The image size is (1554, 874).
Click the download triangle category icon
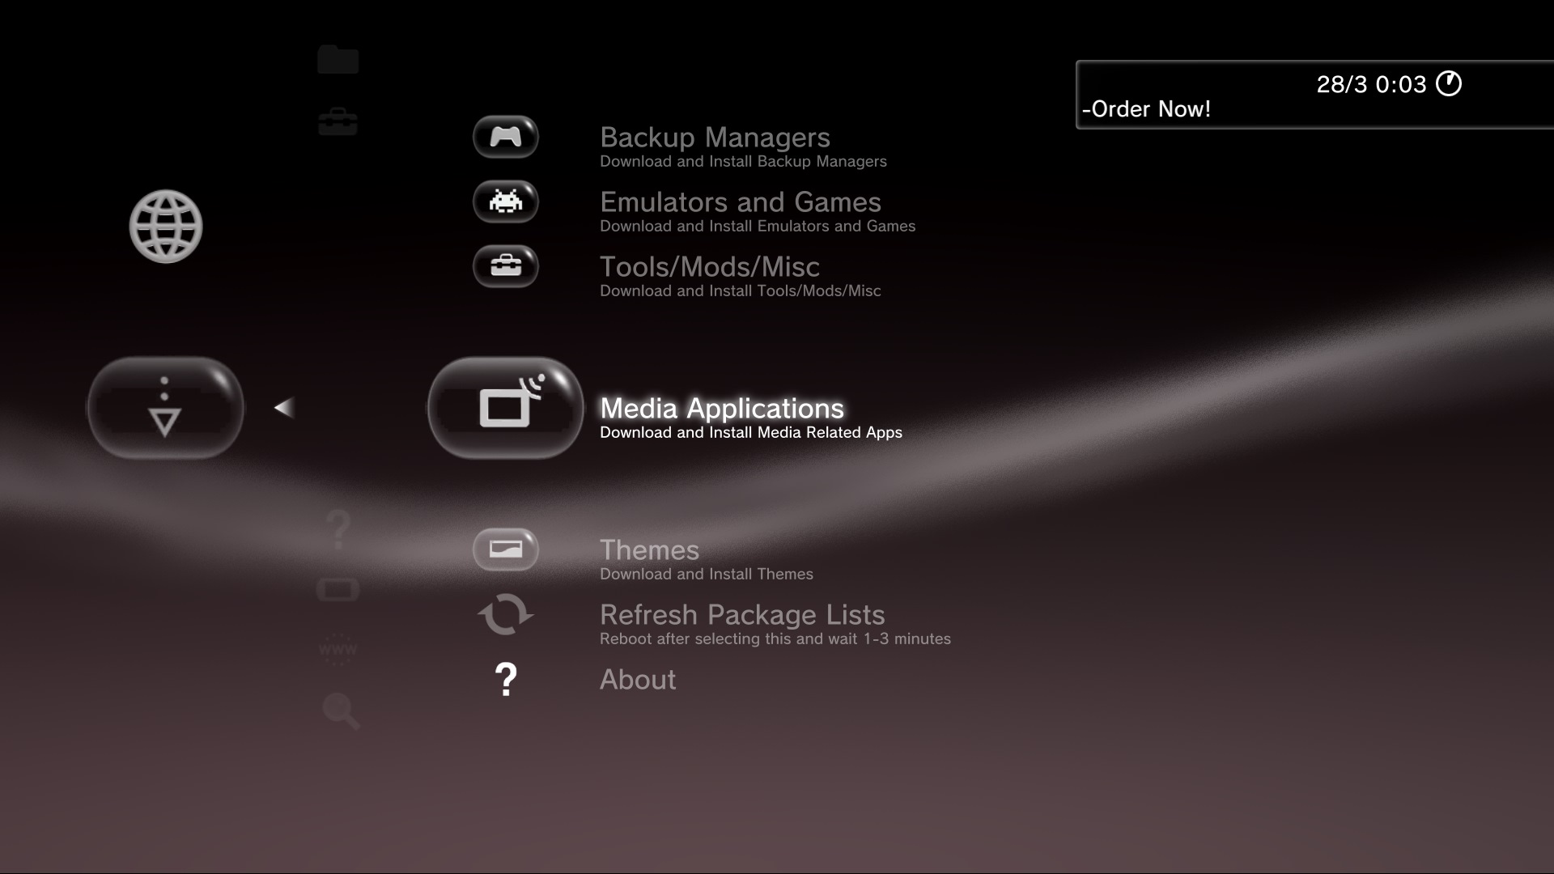pyautogui.click(x=164, y=408)
